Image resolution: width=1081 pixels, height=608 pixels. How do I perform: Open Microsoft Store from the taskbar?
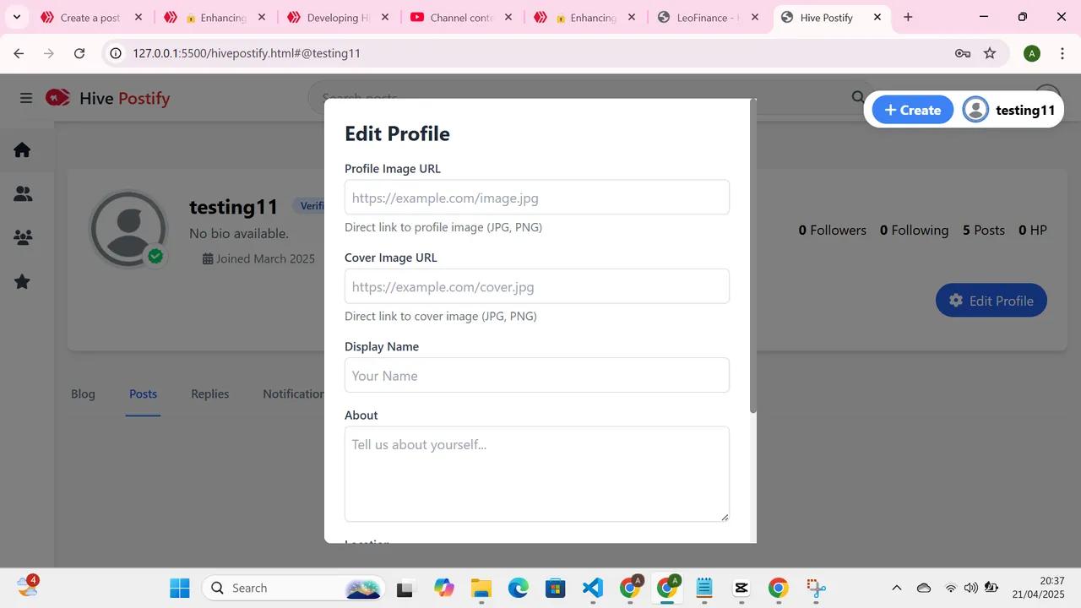coord(555,588)
